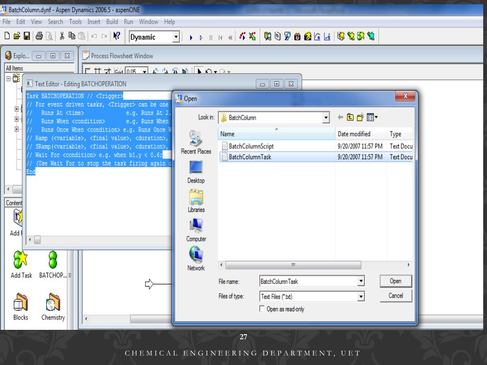487x365 pixels.
Task: Open the Build menu
Action: click(x=112, y=22)
